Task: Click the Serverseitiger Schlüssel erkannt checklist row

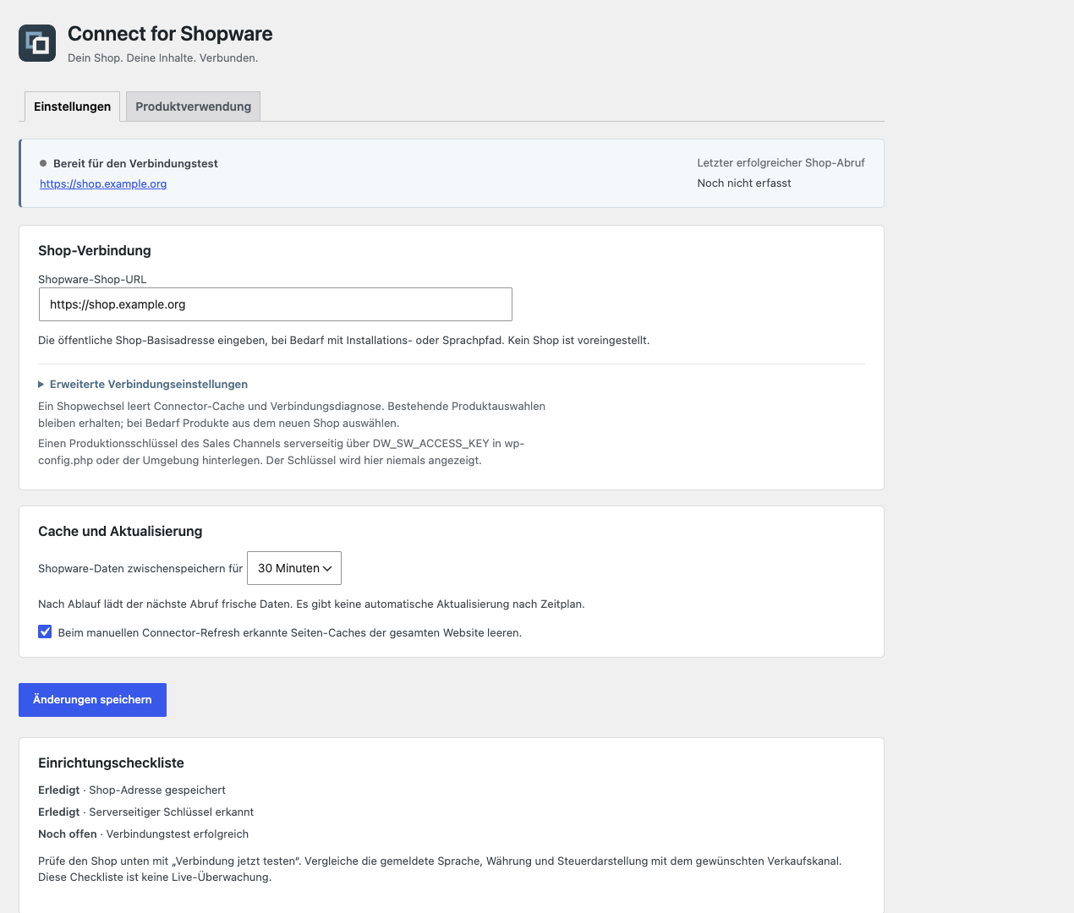Action: tap(145, 812)
